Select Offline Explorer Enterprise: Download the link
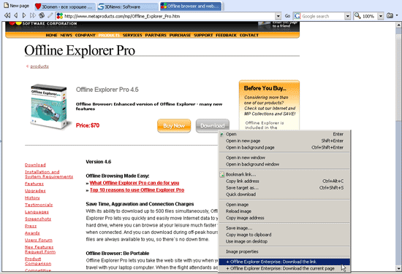This screenshot has width=402, height=274. tap(284, 262)
